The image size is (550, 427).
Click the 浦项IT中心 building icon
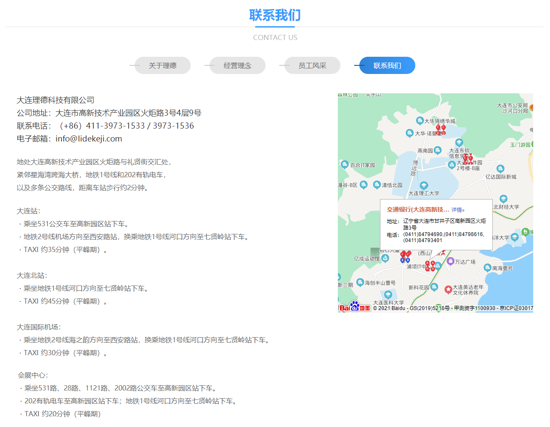(438, 266)
